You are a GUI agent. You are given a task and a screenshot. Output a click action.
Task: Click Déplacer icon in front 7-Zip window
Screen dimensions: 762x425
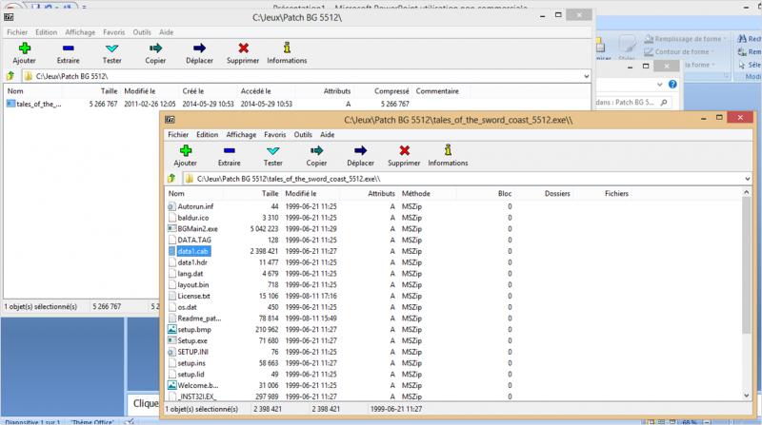click(x=361, y=151)
